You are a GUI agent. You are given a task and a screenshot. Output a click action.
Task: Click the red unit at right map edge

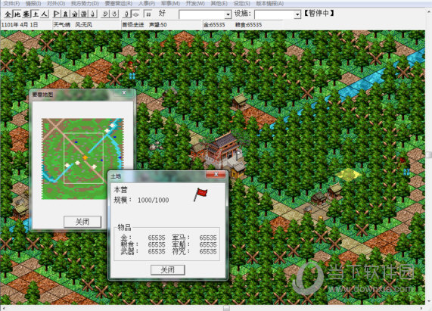point(402,163)
